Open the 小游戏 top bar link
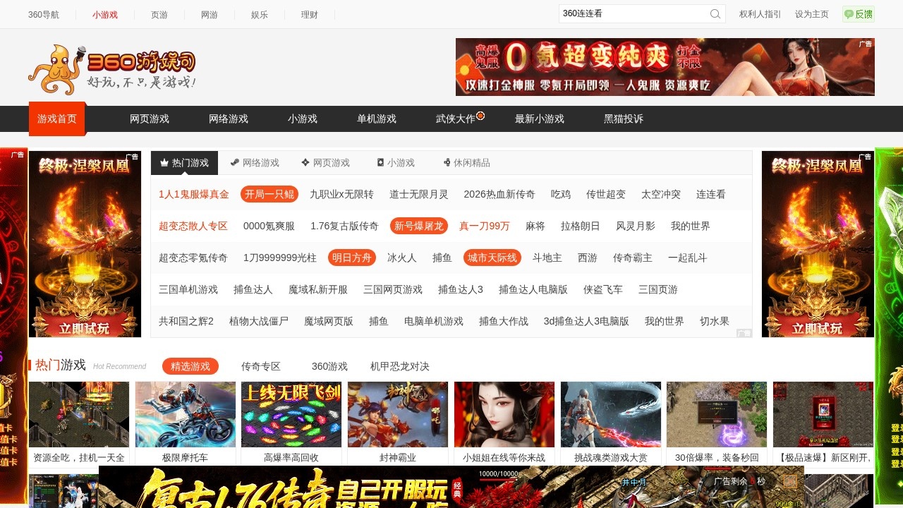Screen dimensions: 903x508 [x=105, y=15]
